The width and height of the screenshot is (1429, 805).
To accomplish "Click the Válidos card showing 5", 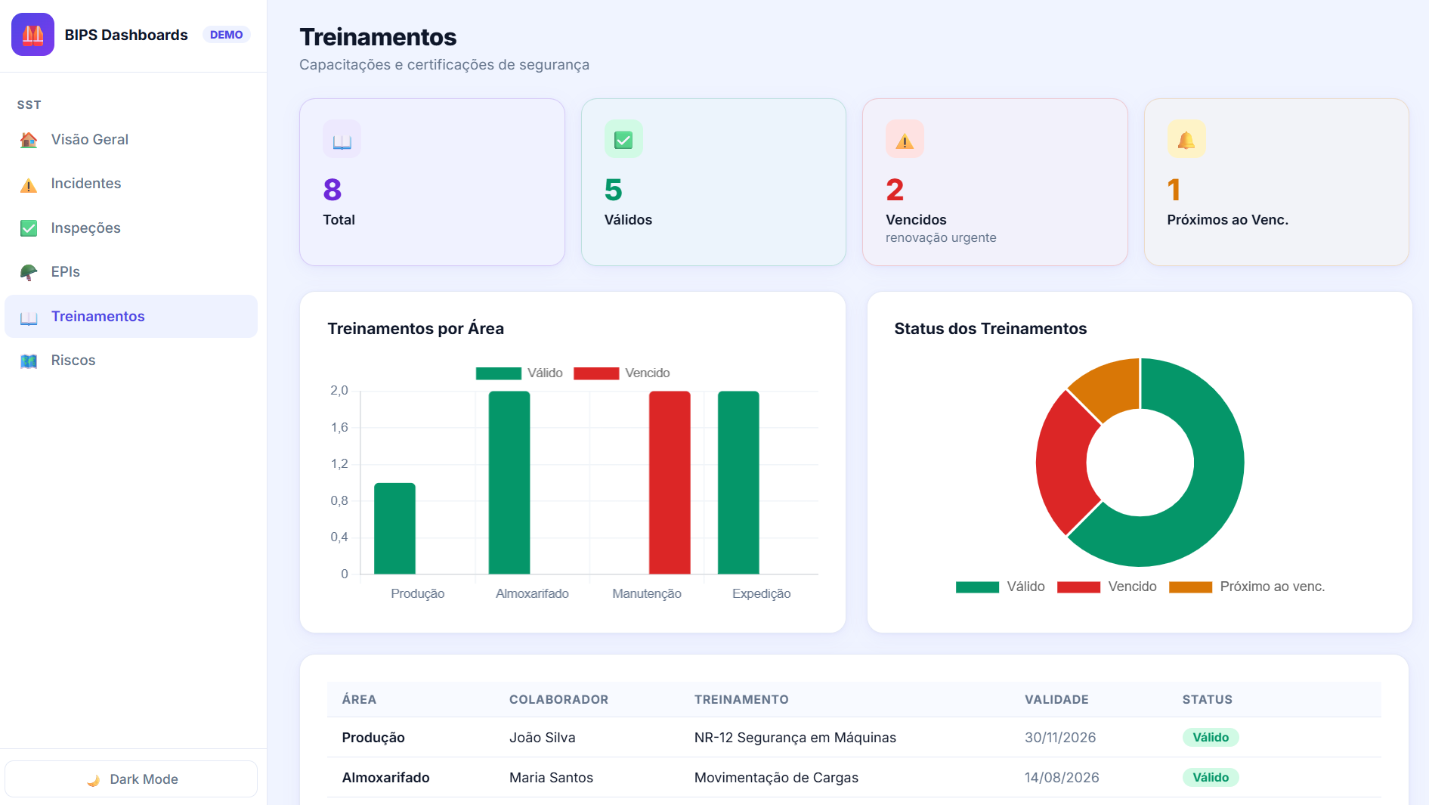I will pos(713,182).
